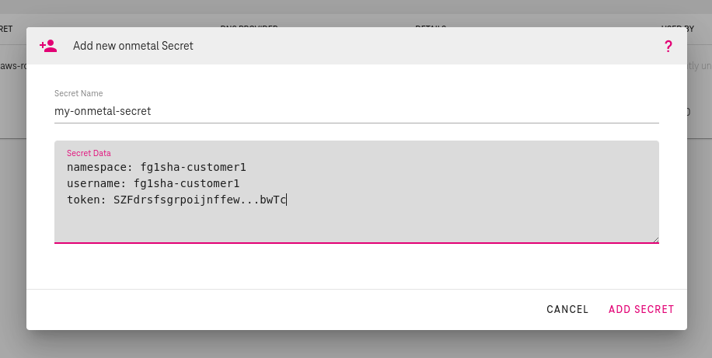
Task: Click the 'Secret Name' field label
Action: [79, 94]
